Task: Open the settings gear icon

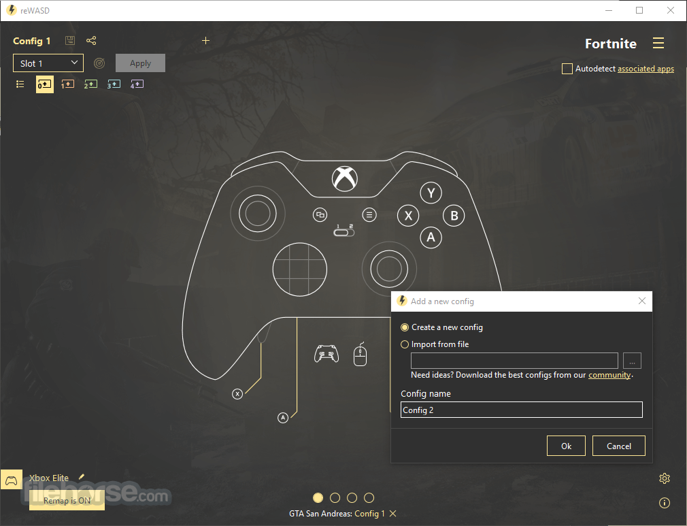Action: [x=665, y=478]
